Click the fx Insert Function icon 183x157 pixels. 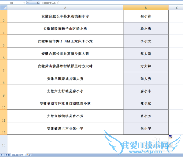[38, 3]
